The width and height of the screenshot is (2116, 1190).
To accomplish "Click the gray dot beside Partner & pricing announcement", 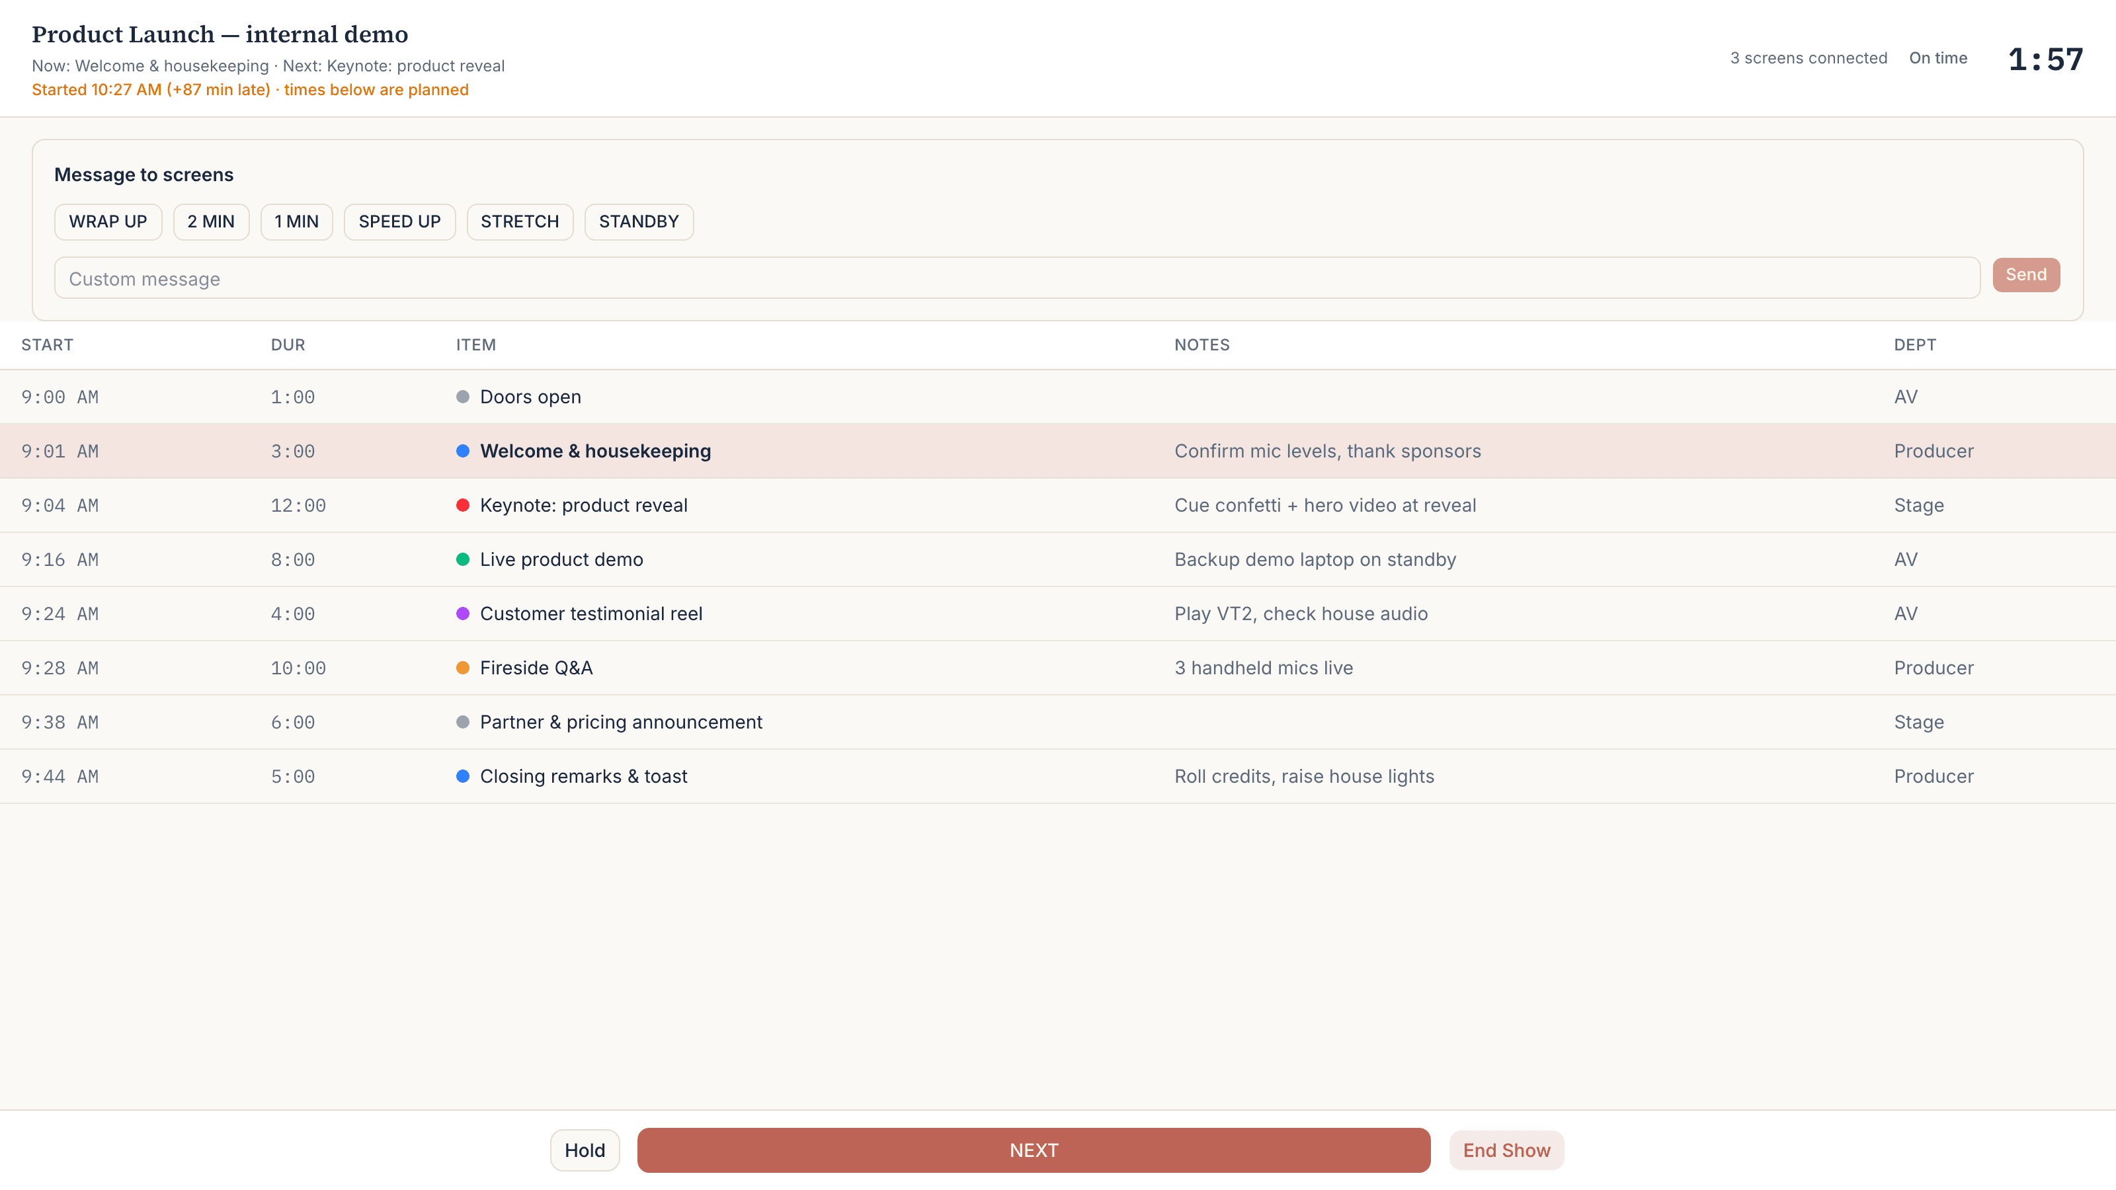I will (462, 722).
